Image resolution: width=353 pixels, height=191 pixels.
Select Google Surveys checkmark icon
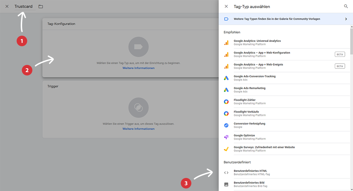tap(226, 149)
